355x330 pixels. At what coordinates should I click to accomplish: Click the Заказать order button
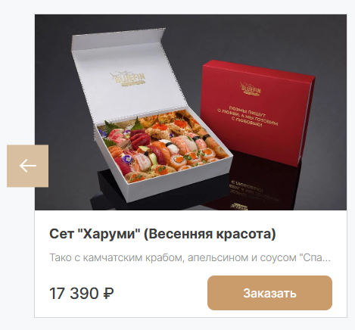tap(269, 293)
